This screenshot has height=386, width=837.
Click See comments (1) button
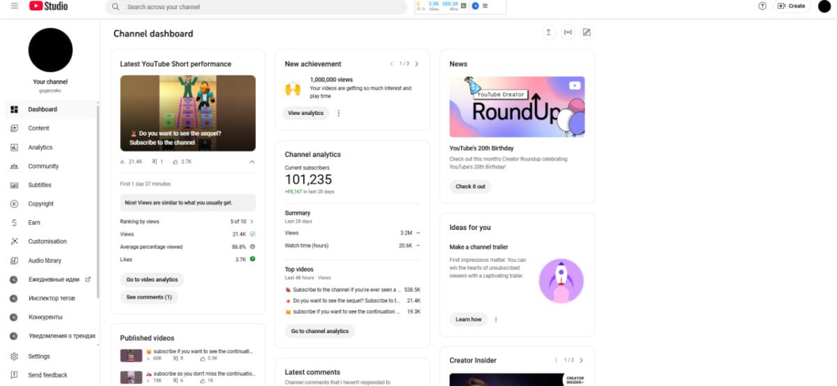149,297
